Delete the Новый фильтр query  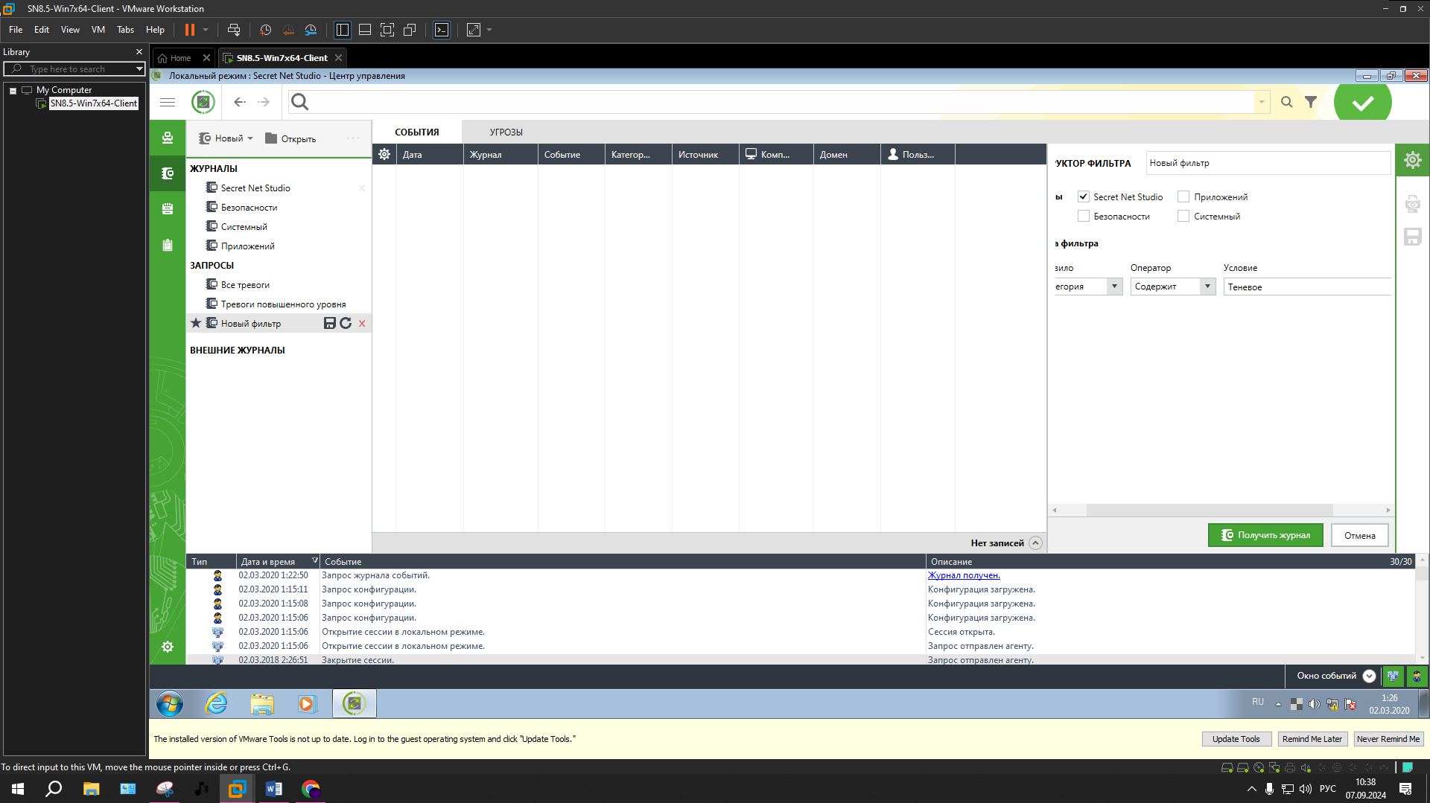click(x=362, y=324)
